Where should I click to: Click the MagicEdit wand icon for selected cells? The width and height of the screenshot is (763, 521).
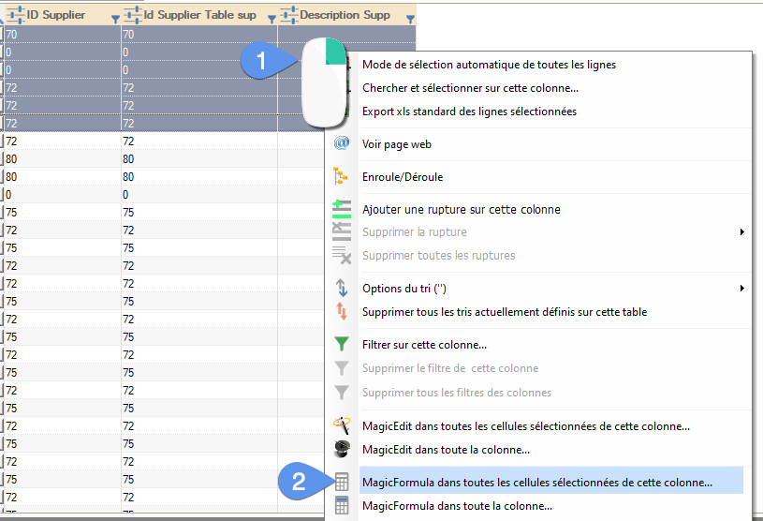[342, 425]
